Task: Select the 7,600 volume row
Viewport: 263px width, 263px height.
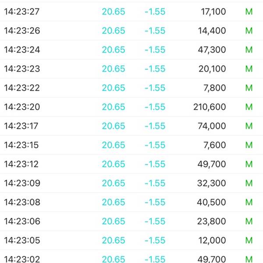Action: [131, 145]
